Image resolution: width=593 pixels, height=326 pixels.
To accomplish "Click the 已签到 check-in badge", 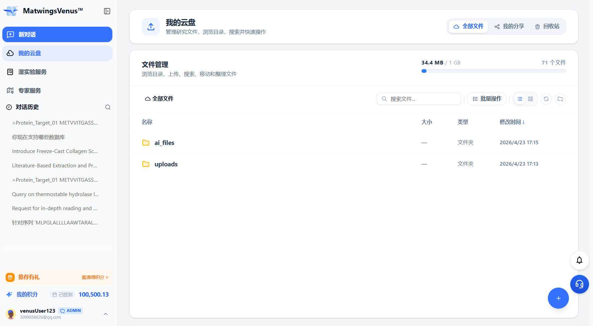I will 63,295.
